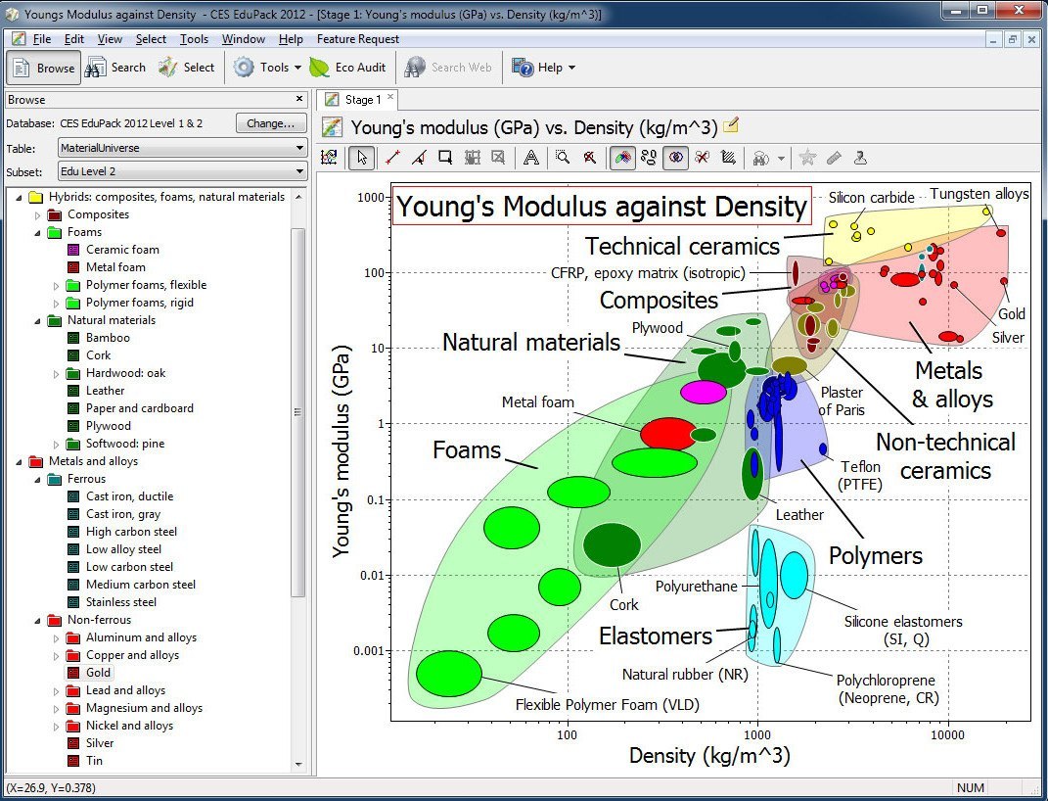The height and width of the screenshot is (801, 1048).
Task: Open the Edit menu
Action: (x=74, y=39)
